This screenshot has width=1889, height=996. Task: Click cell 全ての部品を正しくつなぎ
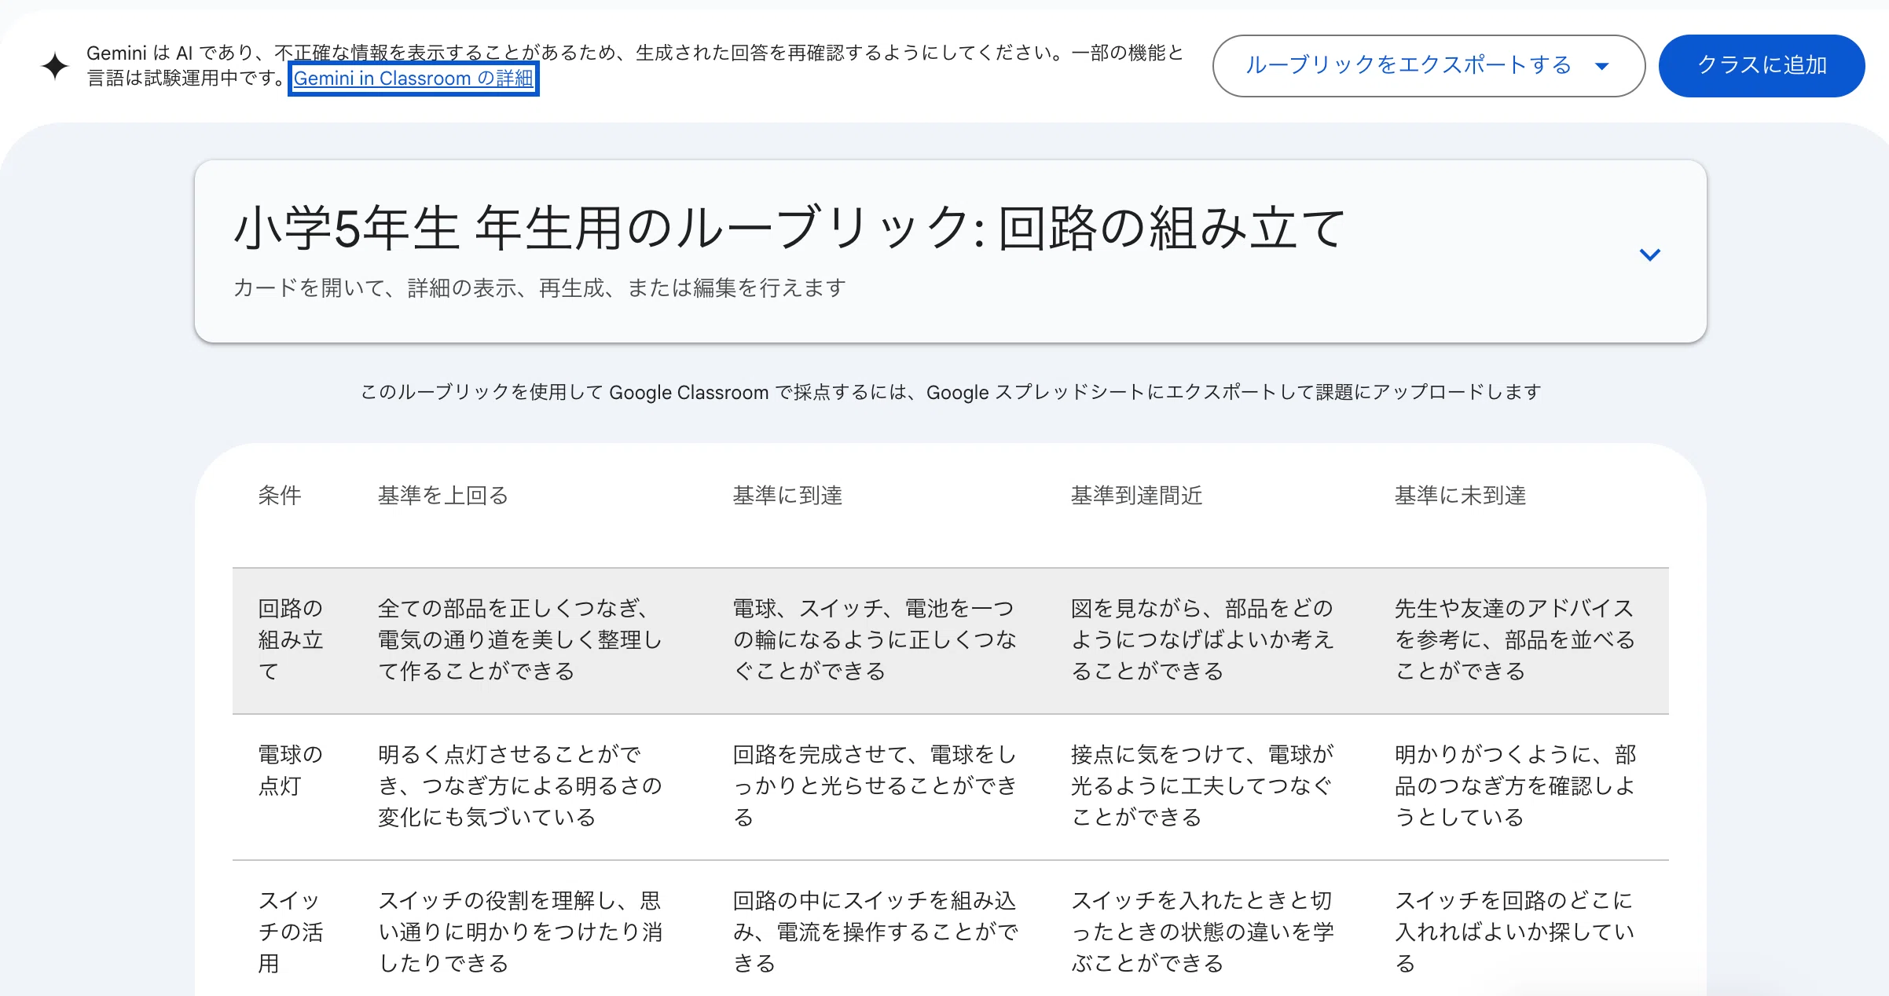tap(520, 639)
